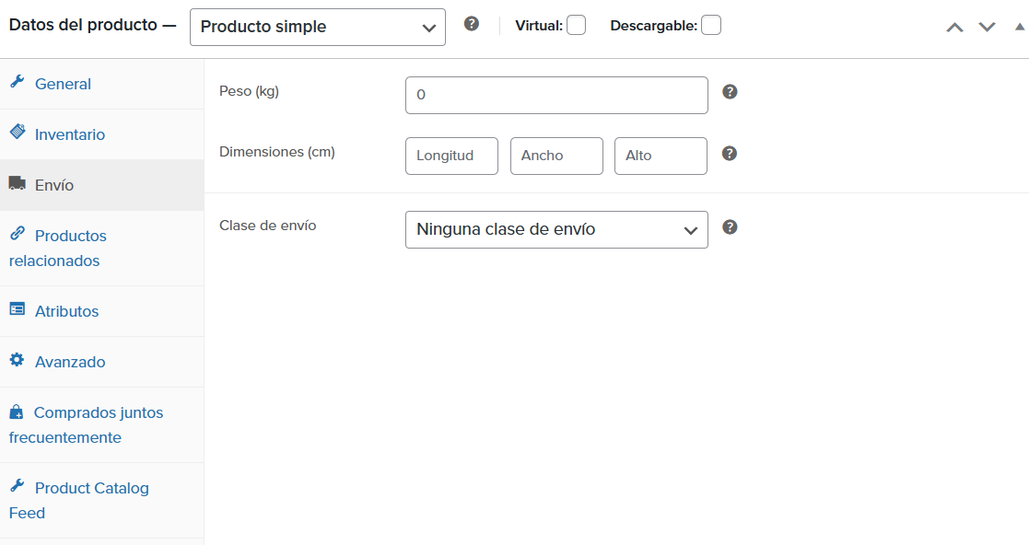Click the Inventario tag icon

coord(18,132)
